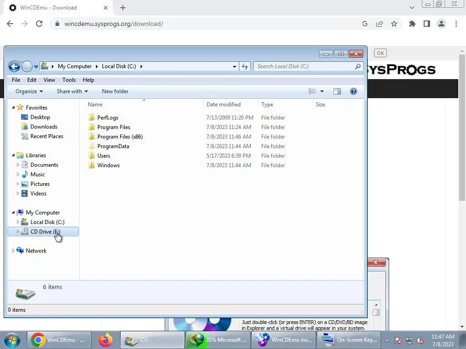The height and width of the screenshot is (349, 466).
Task: Toggle the preview pane
Action: (337, 91)
